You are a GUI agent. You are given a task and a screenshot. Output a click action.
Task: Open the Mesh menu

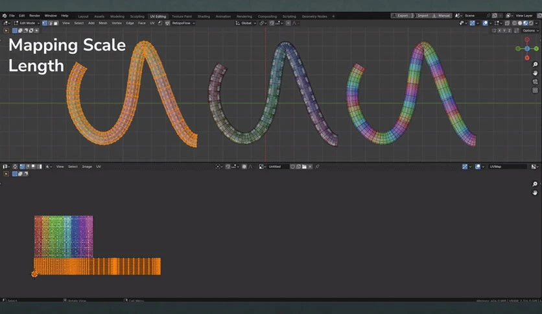103,23
